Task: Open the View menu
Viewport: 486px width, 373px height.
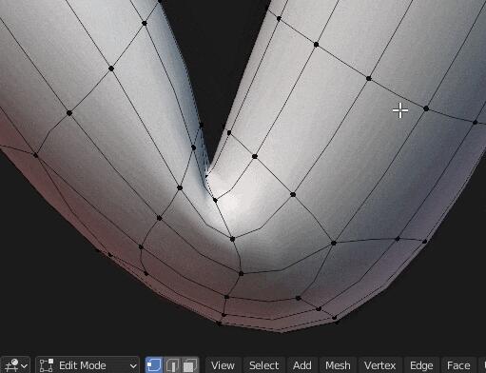Action: 223,365
